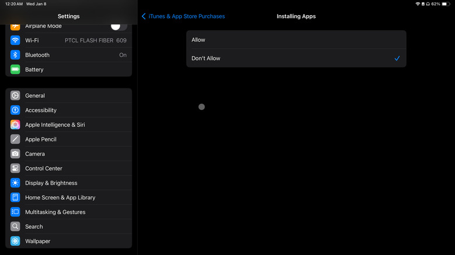Screen dimensions: 455x255
Task: Go back using the chevron arrow
Action: pyautogui.click(x=144, y=16)
